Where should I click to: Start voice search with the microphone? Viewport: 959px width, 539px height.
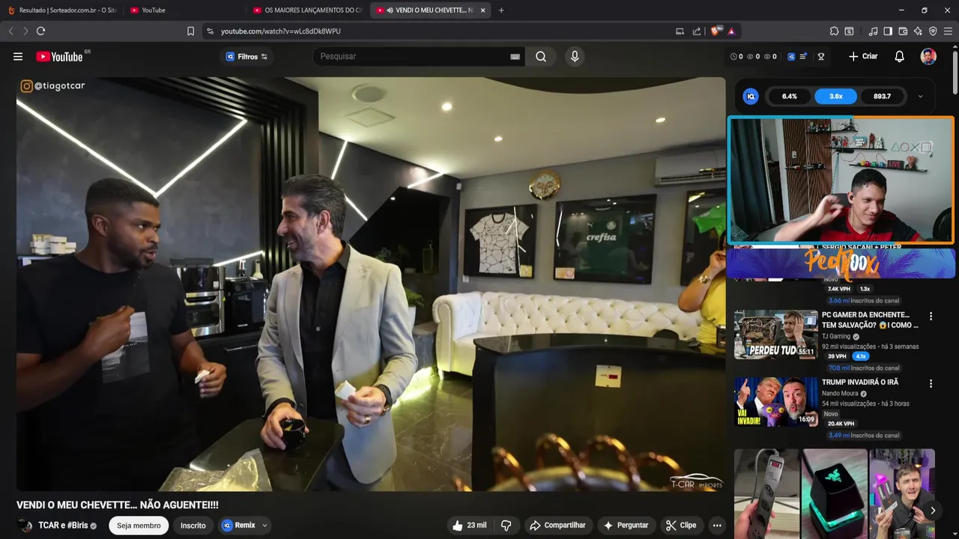pyautogui.click(x=575, y=56)
